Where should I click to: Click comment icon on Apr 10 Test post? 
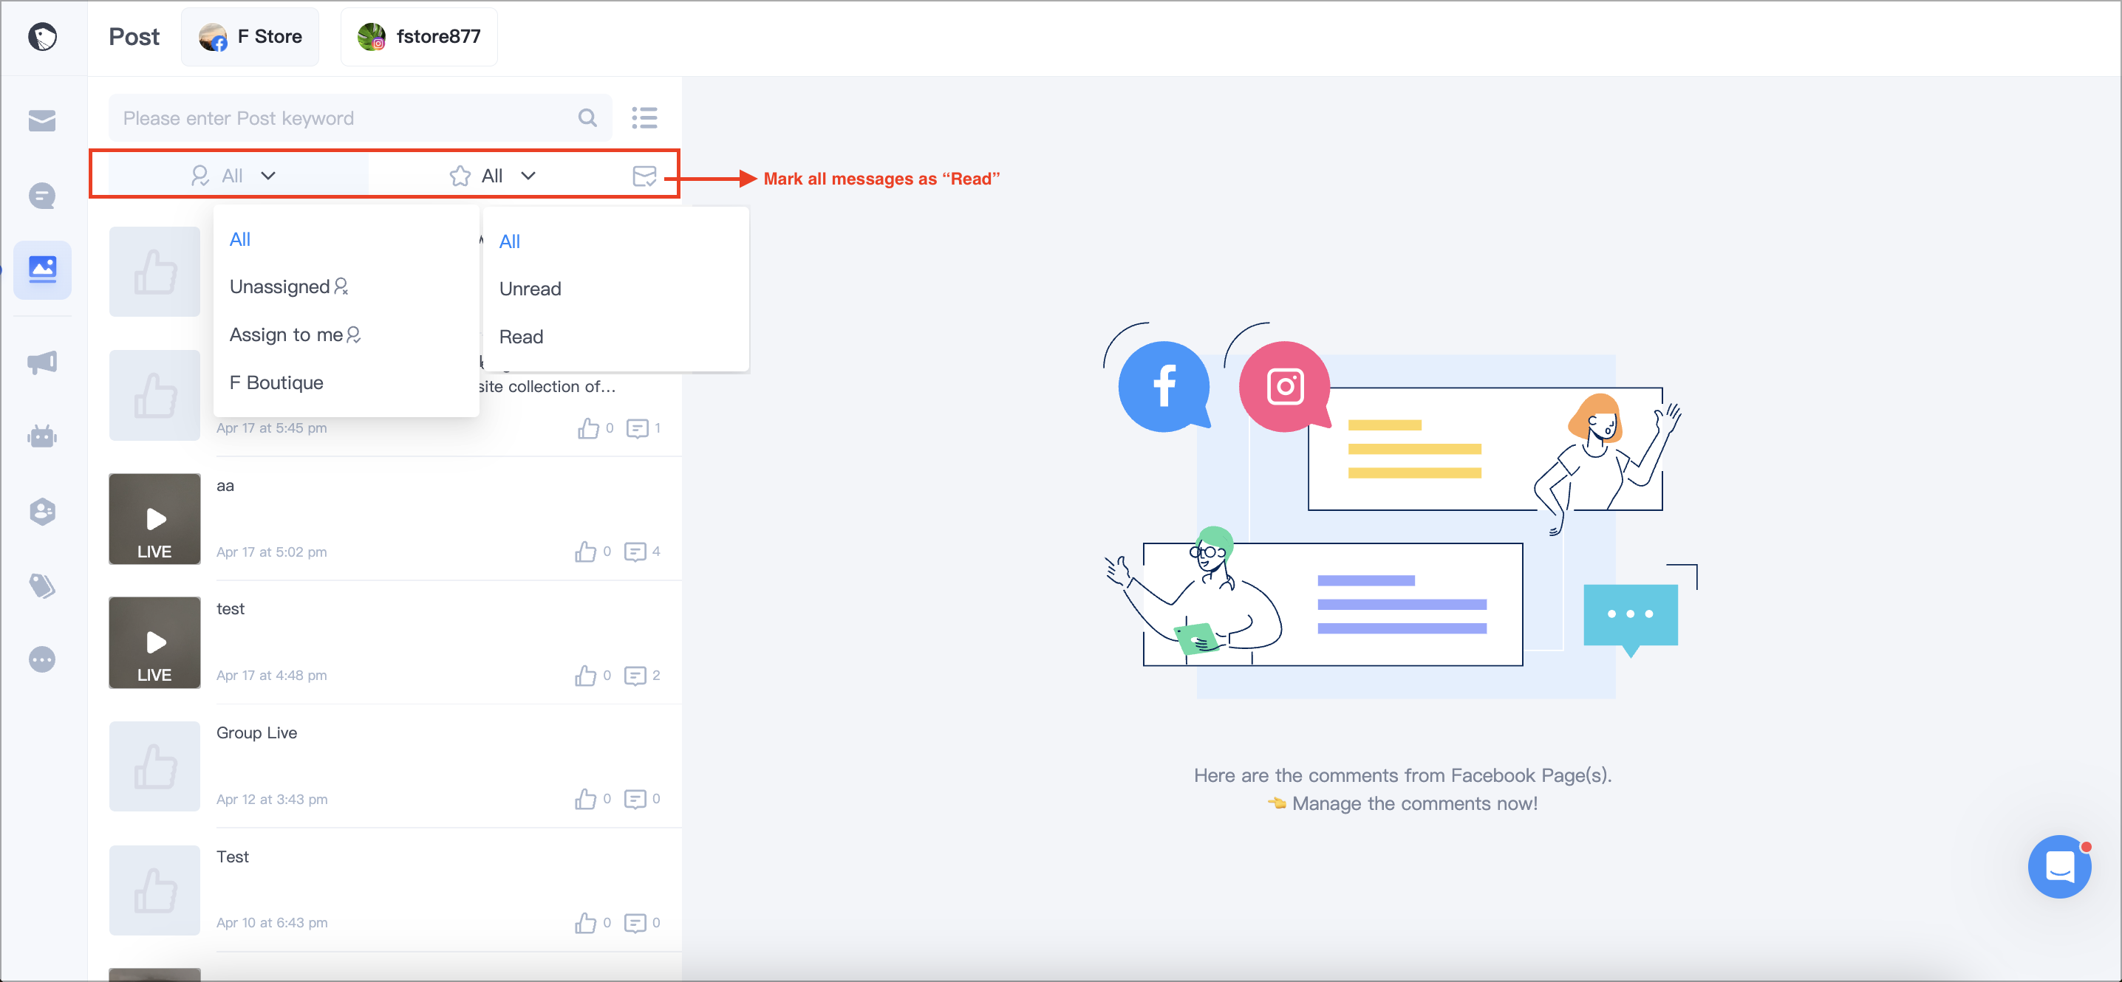coord(635,924)
